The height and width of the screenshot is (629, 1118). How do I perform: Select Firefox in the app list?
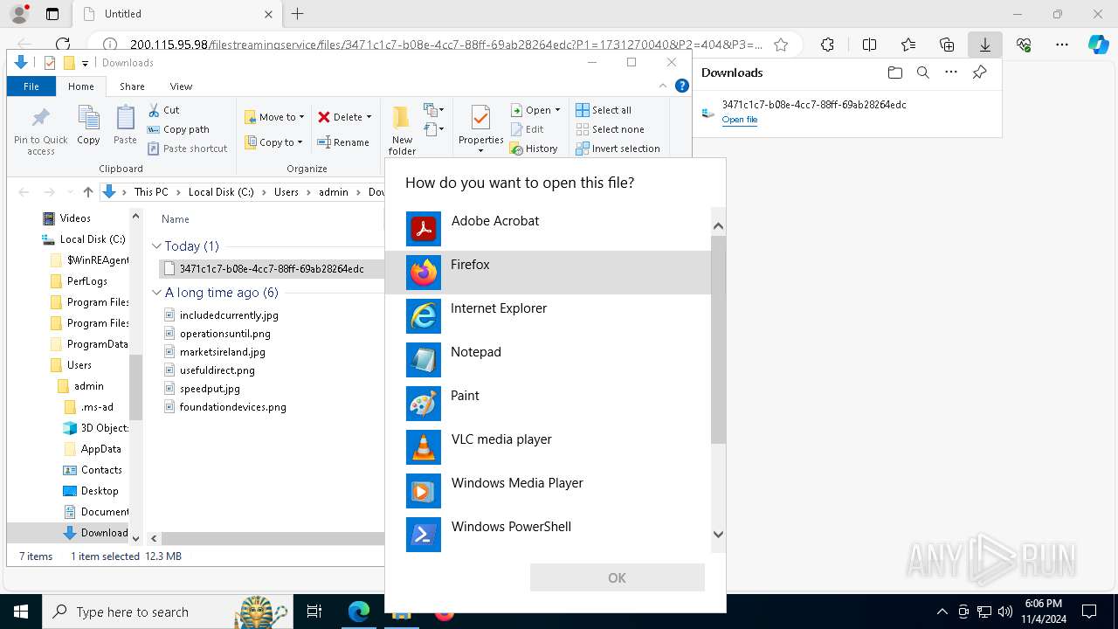coord(549,273)
